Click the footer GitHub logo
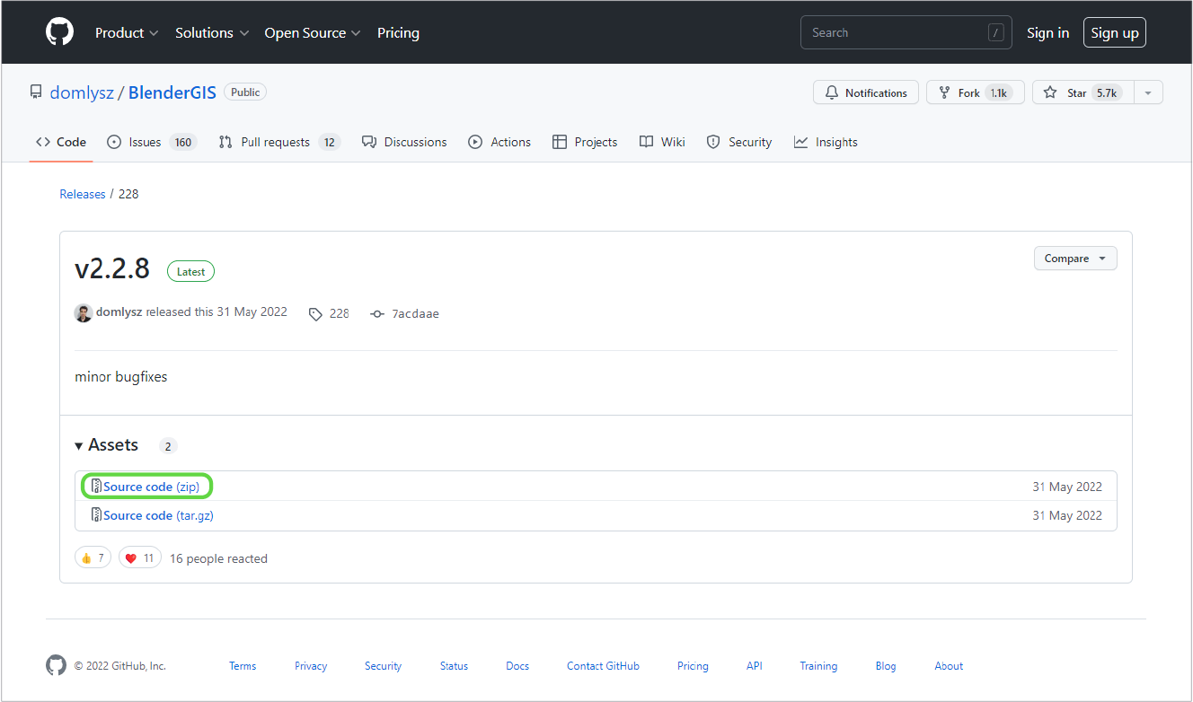1193x702 pixels. tap(56, 665)
